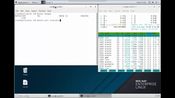Open Terminal menu in srolab01 terminal
This screenshot has height=98, width=175.
pos(125,11)
